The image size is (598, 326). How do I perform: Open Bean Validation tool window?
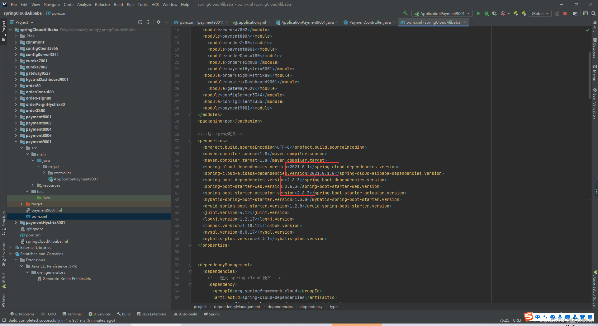click(595, 103)
